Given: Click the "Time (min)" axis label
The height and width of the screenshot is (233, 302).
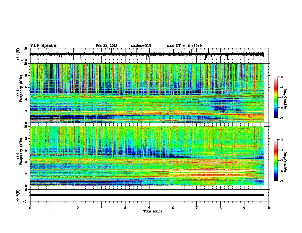Looking at the screenshot, I should tap(153, 211).
